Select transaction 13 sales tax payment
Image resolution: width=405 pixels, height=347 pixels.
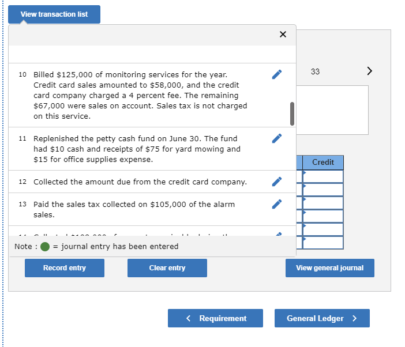coord(134,209)
